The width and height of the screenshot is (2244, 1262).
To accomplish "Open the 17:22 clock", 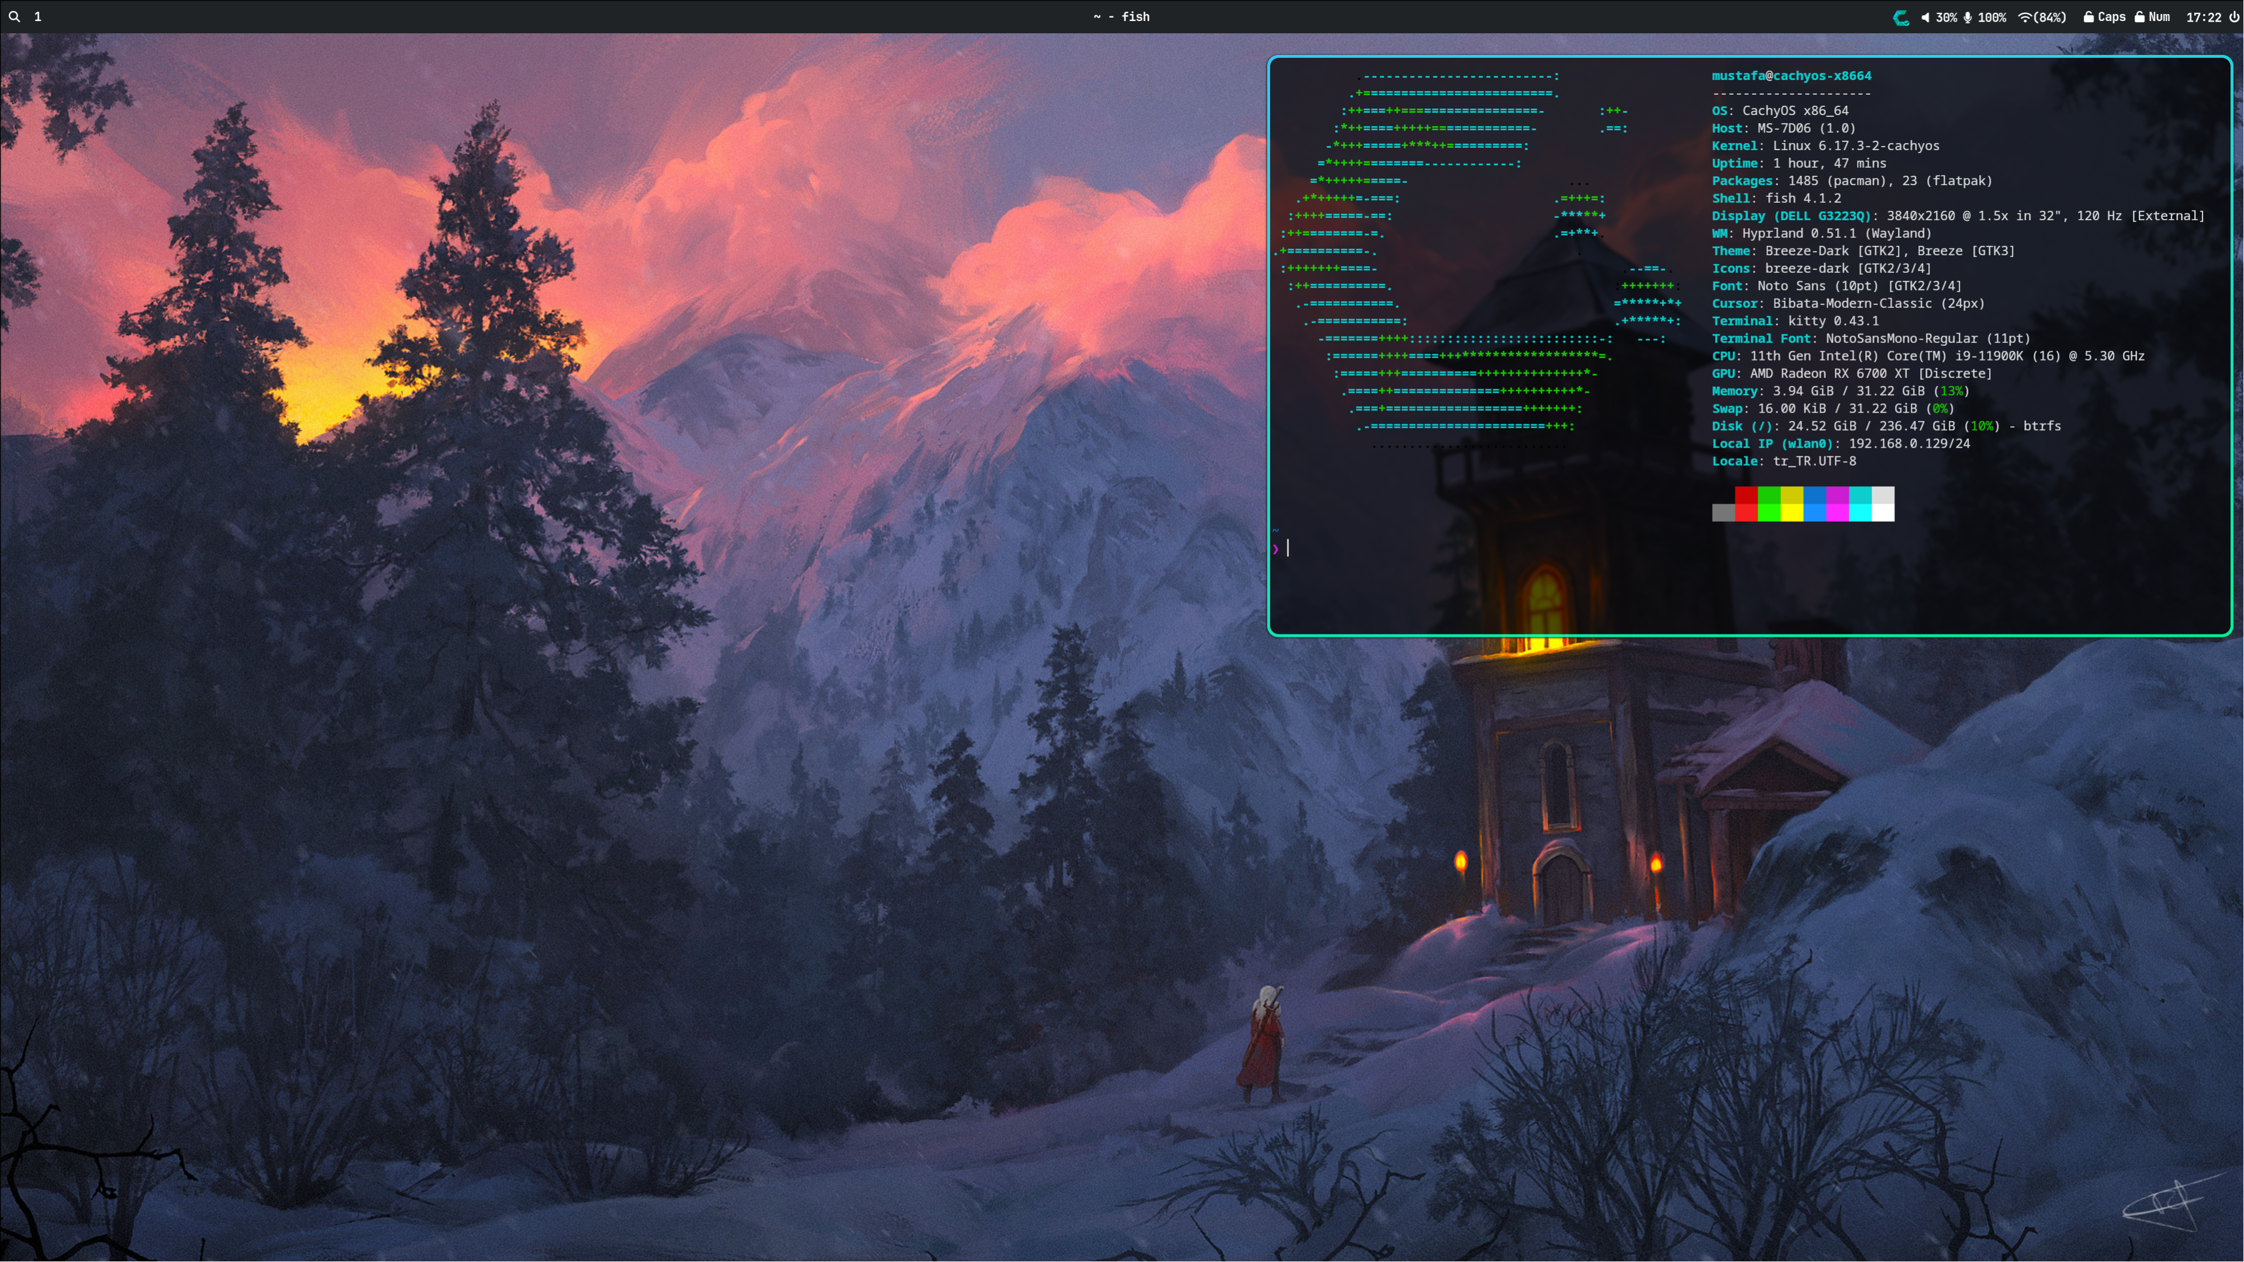I will coord(2203,18).
